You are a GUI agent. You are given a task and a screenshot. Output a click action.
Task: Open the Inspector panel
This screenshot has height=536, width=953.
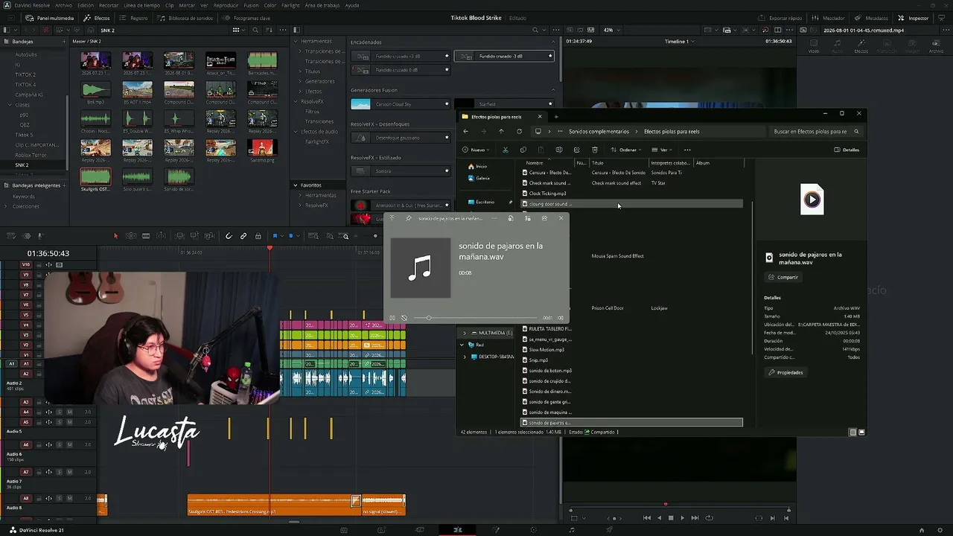click(x=914, y=18)
